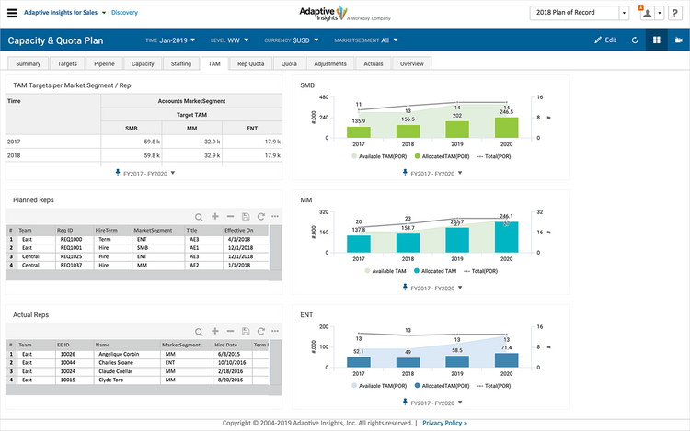Toggle Available TAM(POR) legend in SMB chart
The width and height of the screenshot is (690, 431).
pyautogui.click(x=379, y=156)
